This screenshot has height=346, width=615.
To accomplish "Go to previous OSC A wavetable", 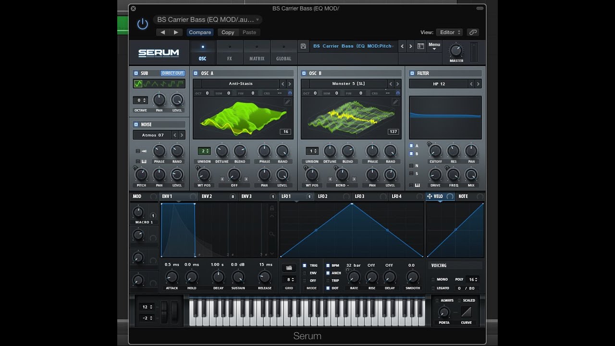I will tap(283, 84).
